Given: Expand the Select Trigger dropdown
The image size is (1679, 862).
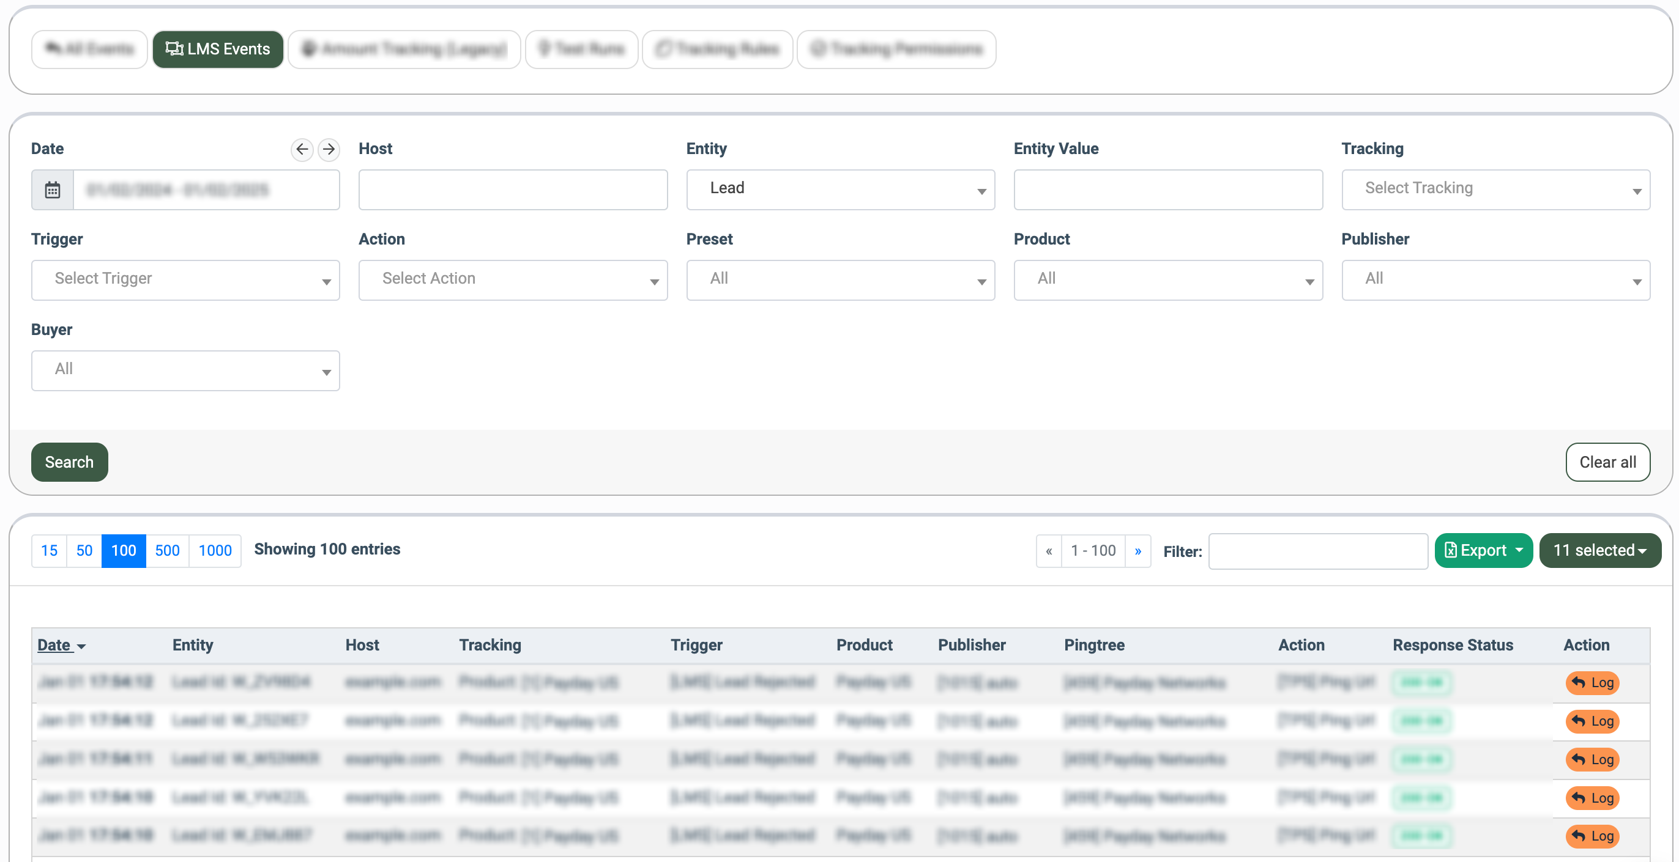Looking at the screenshot, I should coord(185,280).
